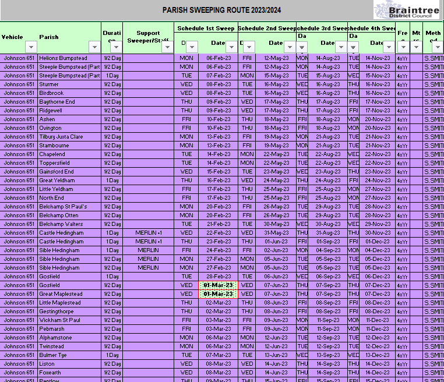Click the Helions Bumpstead parish cell

63,58
